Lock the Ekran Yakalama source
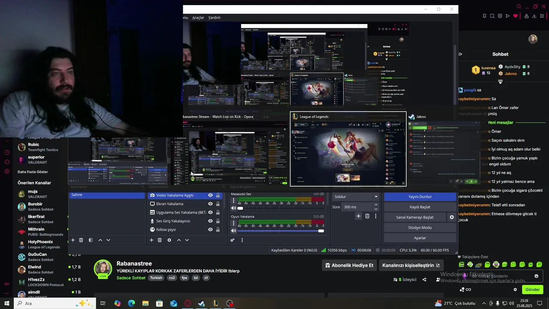549x309 pixels. 218,204
